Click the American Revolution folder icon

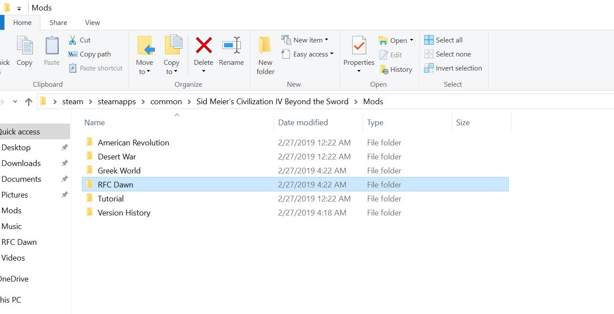tap(89, 142)
